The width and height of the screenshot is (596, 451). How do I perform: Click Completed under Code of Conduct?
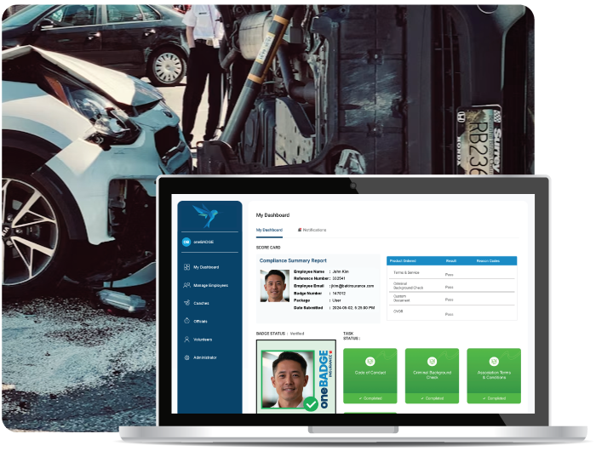pos(370,398)
